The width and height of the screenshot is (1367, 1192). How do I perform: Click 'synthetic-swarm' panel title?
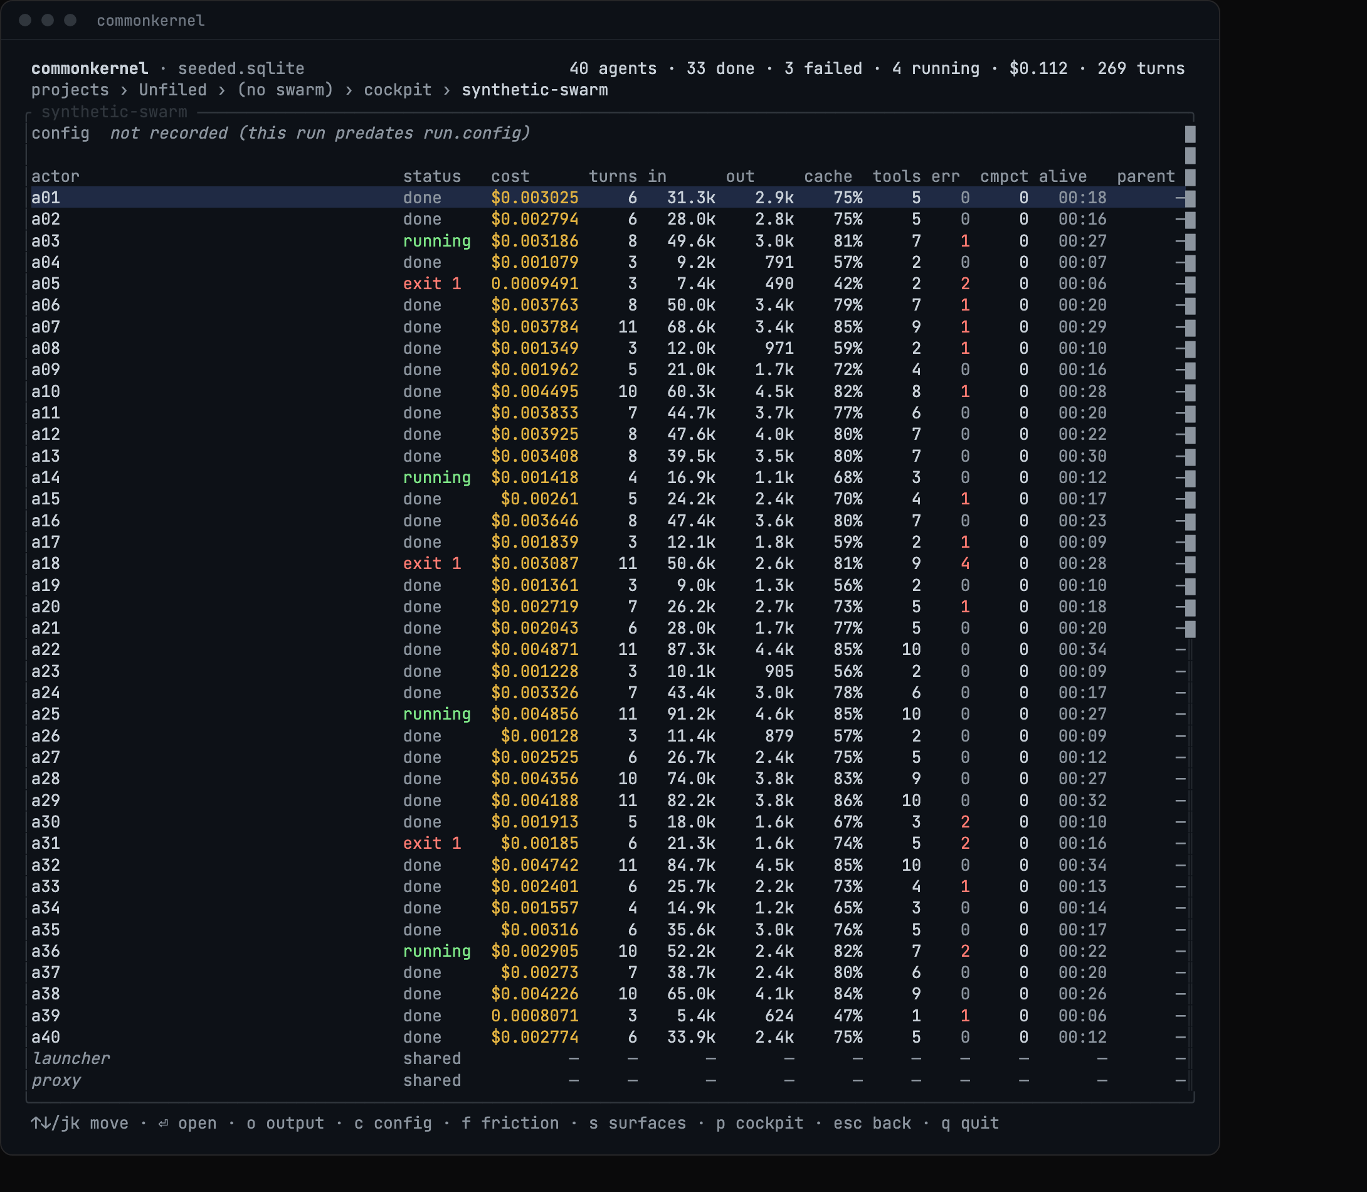pyautogui.click(x=114, y=112)
